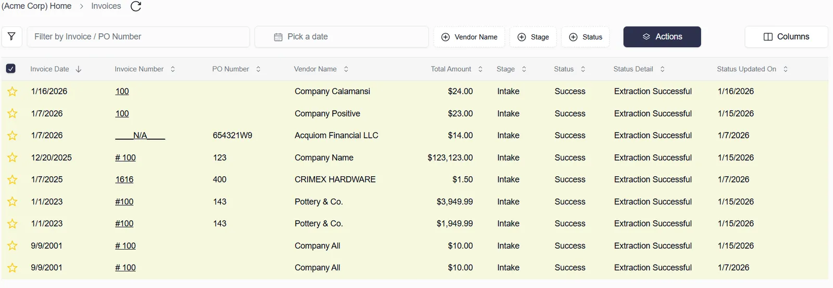Sort by Vendor Name column header
This screenshot has height=288, width=833.
tap(321, 69)
